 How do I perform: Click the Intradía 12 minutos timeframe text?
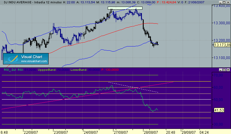click(48, 2)
